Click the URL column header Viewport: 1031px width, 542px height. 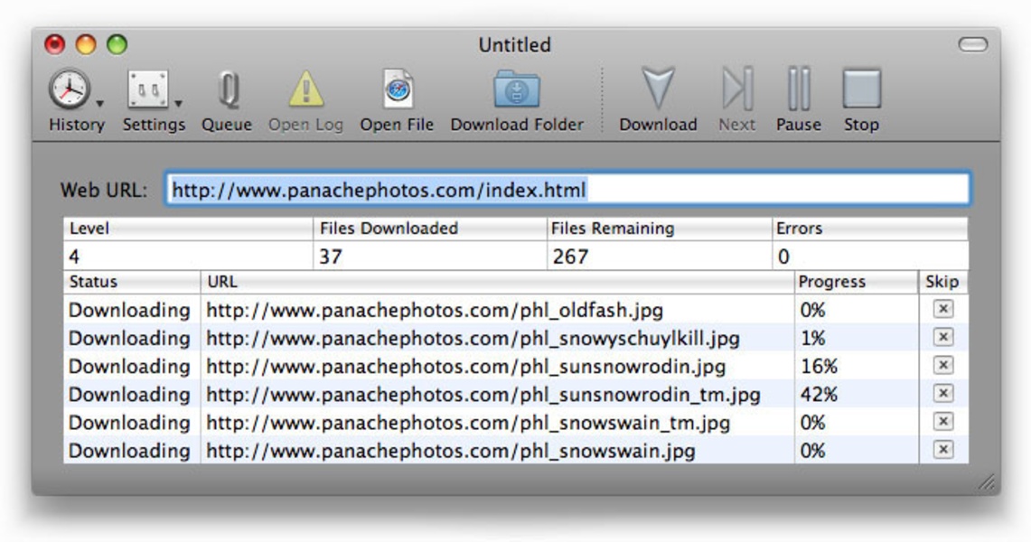(497, 282)
